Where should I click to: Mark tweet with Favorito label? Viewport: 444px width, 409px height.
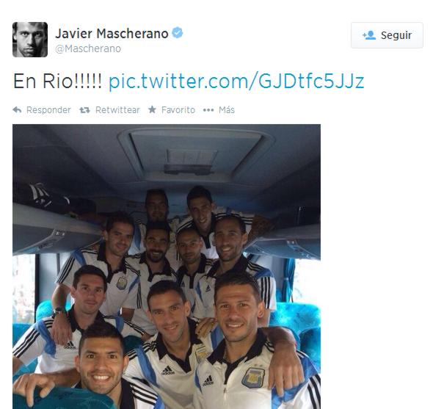click(178, 110)
